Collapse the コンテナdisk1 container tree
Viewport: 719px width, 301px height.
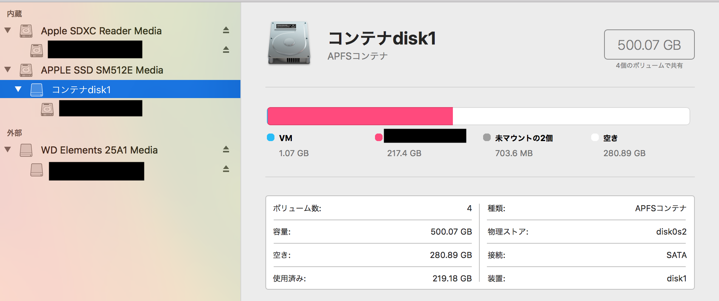18,89
